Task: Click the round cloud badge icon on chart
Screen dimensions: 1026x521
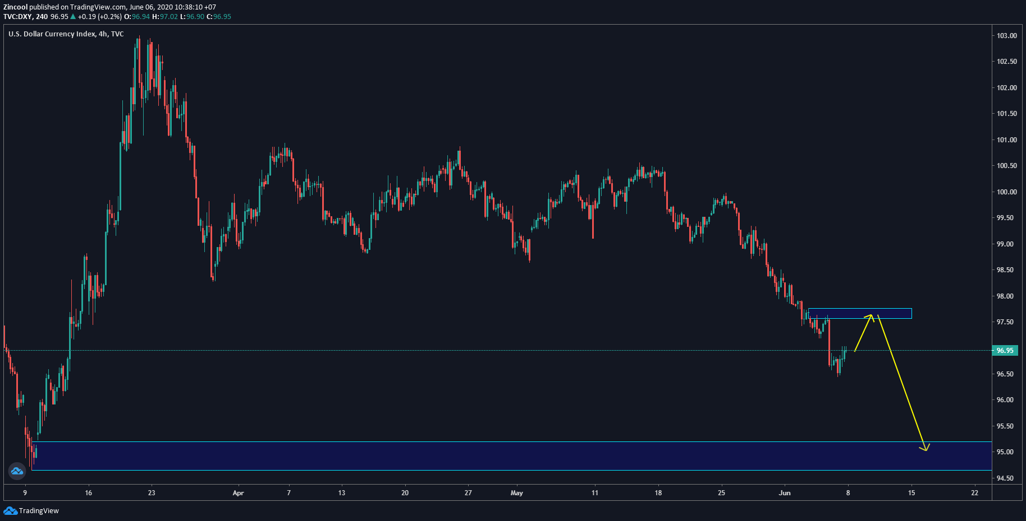Action: click(17, 471)
